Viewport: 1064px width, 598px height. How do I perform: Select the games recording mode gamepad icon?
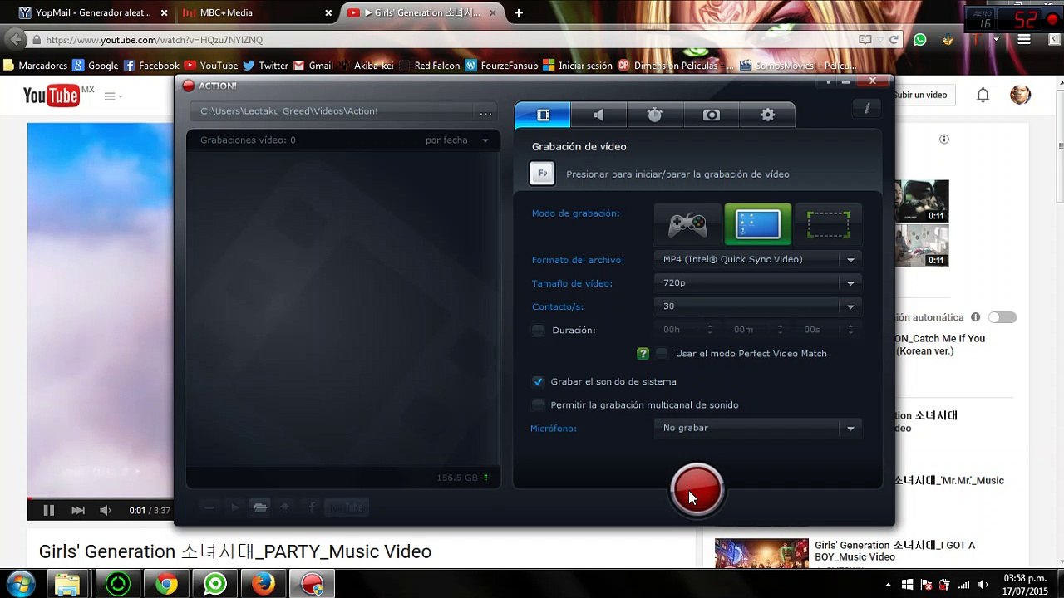688,224
